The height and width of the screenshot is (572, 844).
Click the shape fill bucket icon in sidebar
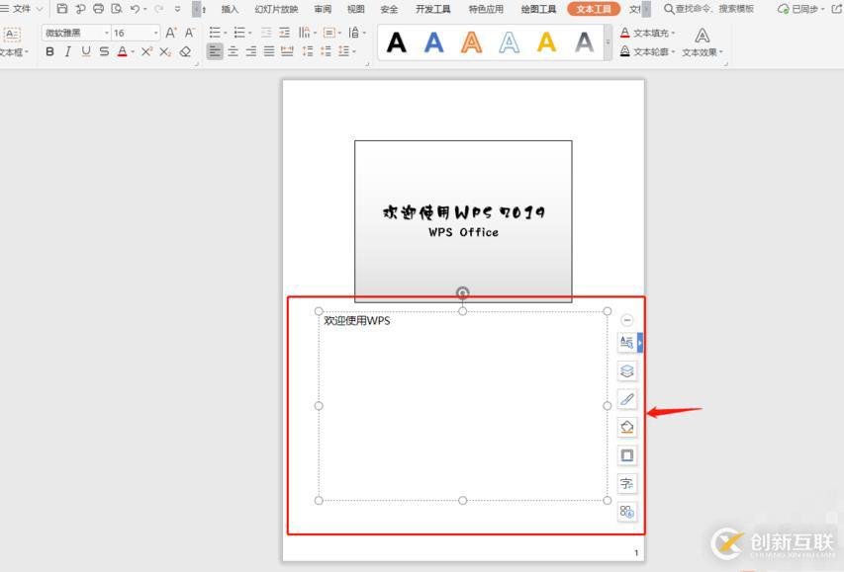click(x=627, y=428)
